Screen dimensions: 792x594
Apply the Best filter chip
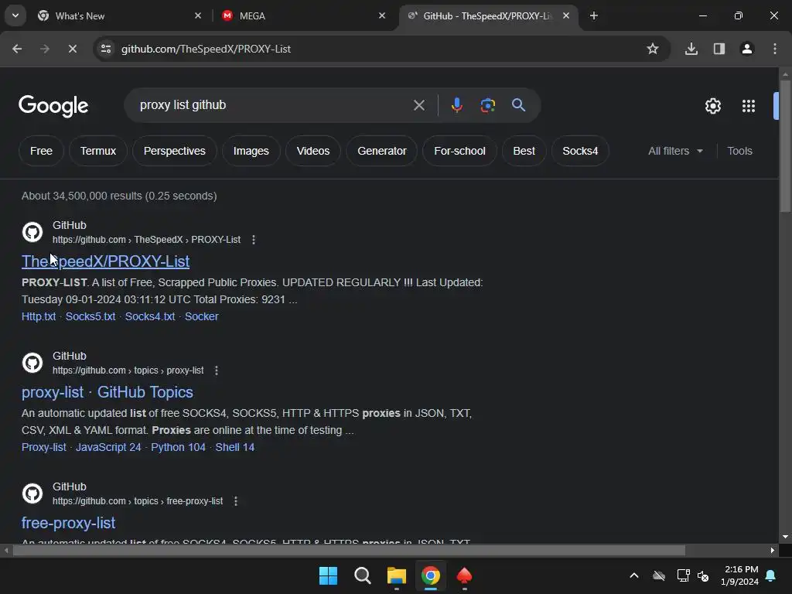point(524,151)
